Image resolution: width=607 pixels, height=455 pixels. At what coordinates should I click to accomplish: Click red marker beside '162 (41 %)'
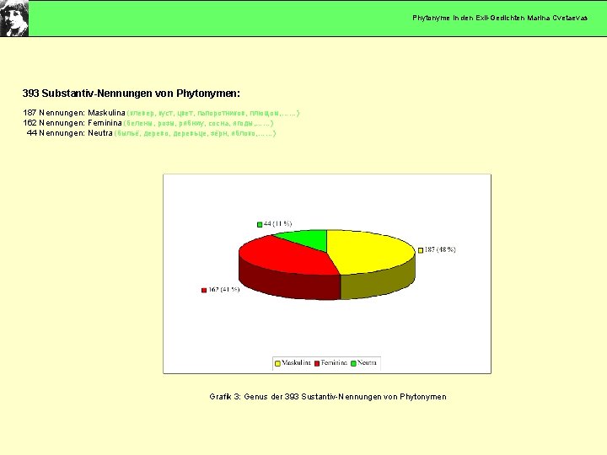click(204, 290)
